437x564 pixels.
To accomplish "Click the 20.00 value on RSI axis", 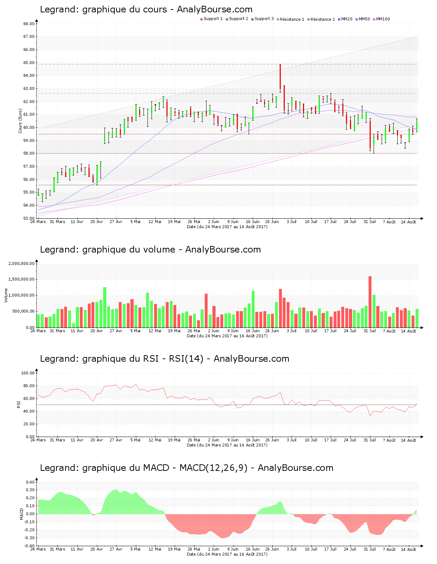I will (29, 424).
